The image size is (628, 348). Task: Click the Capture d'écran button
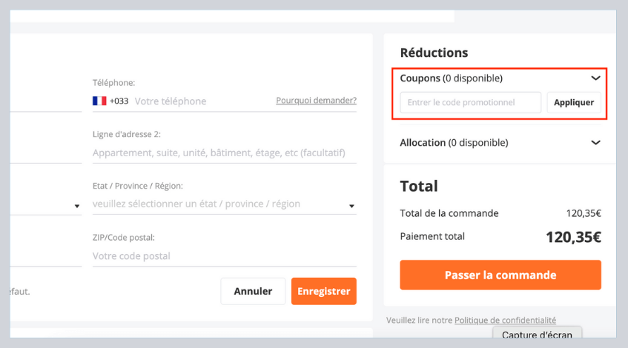click(x=538, y=335)
